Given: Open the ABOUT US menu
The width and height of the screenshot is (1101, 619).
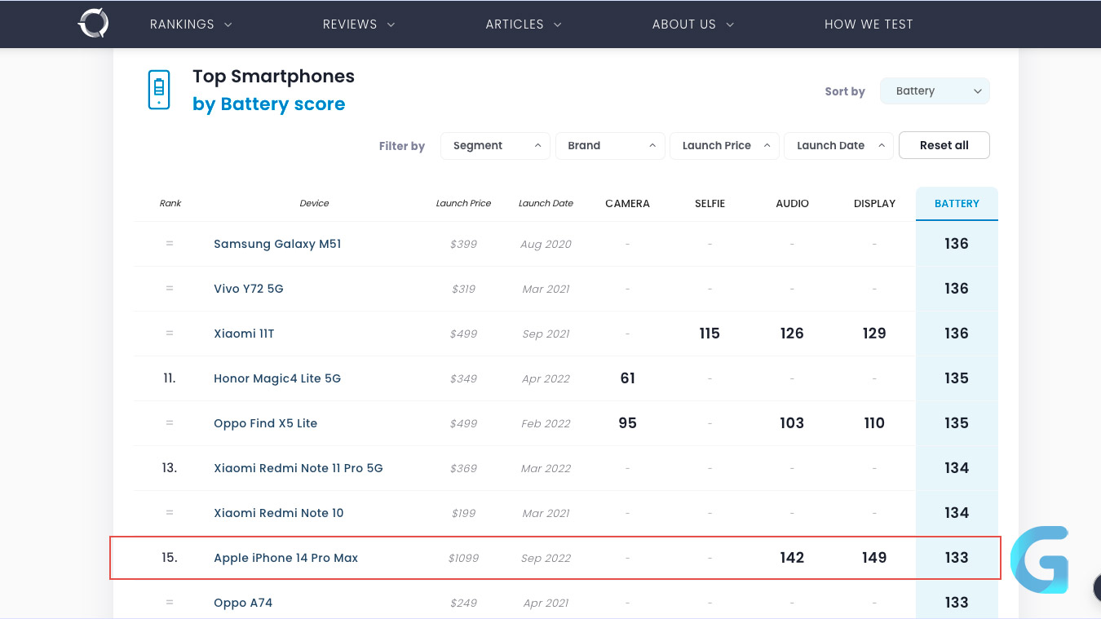Looking at the screenshot, I should pyautogui.click(x=693, y=24).
